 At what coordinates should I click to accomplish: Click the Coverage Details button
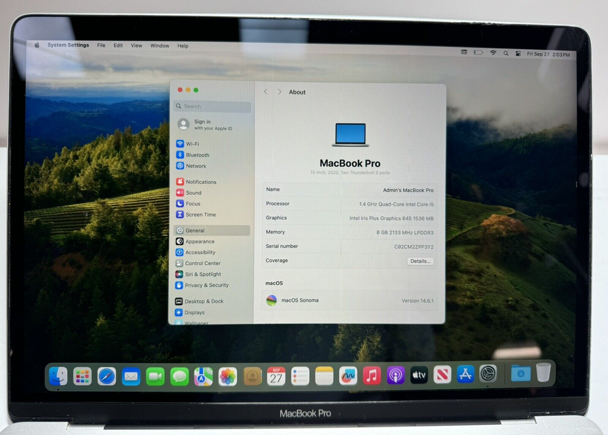[x=420, y=261]
